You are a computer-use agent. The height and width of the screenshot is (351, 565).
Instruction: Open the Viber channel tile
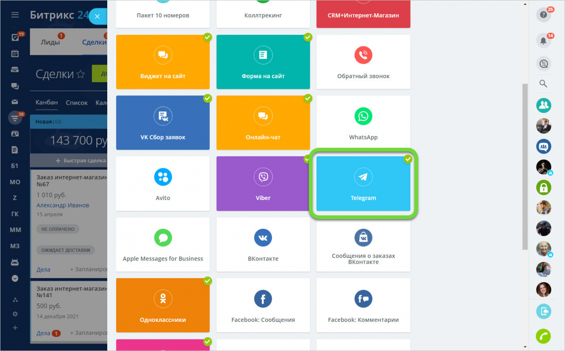263,183
